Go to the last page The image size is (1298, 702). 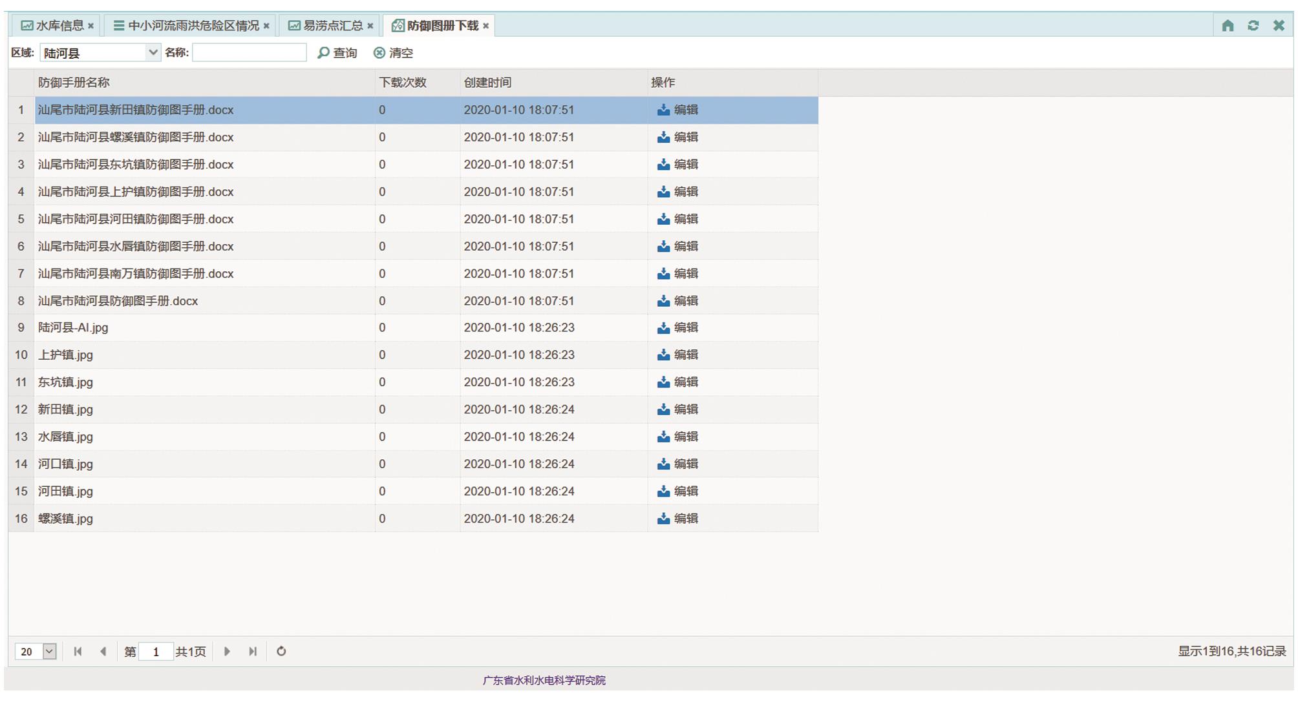(253, 652)
